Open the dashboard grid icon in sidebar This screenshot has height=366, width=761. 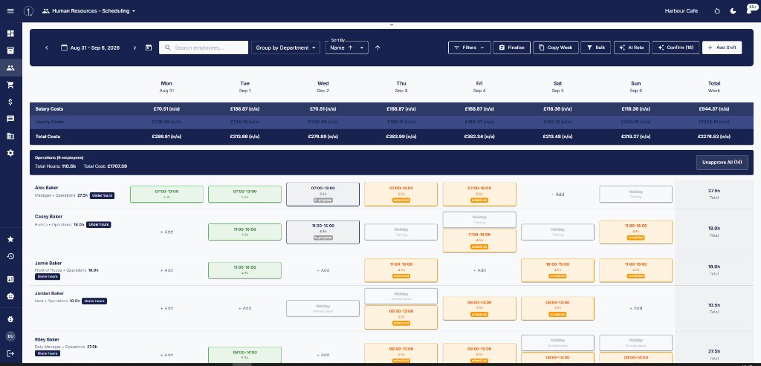pos(10,33)
